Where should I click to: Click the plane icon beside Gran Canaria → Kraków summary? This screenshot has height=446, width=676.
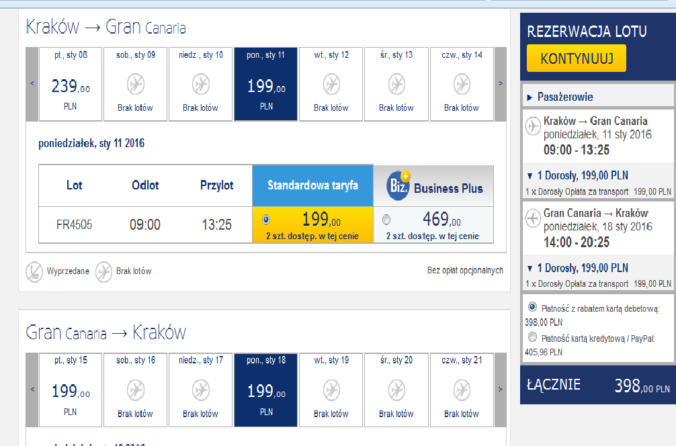click(x=533, y=218)
